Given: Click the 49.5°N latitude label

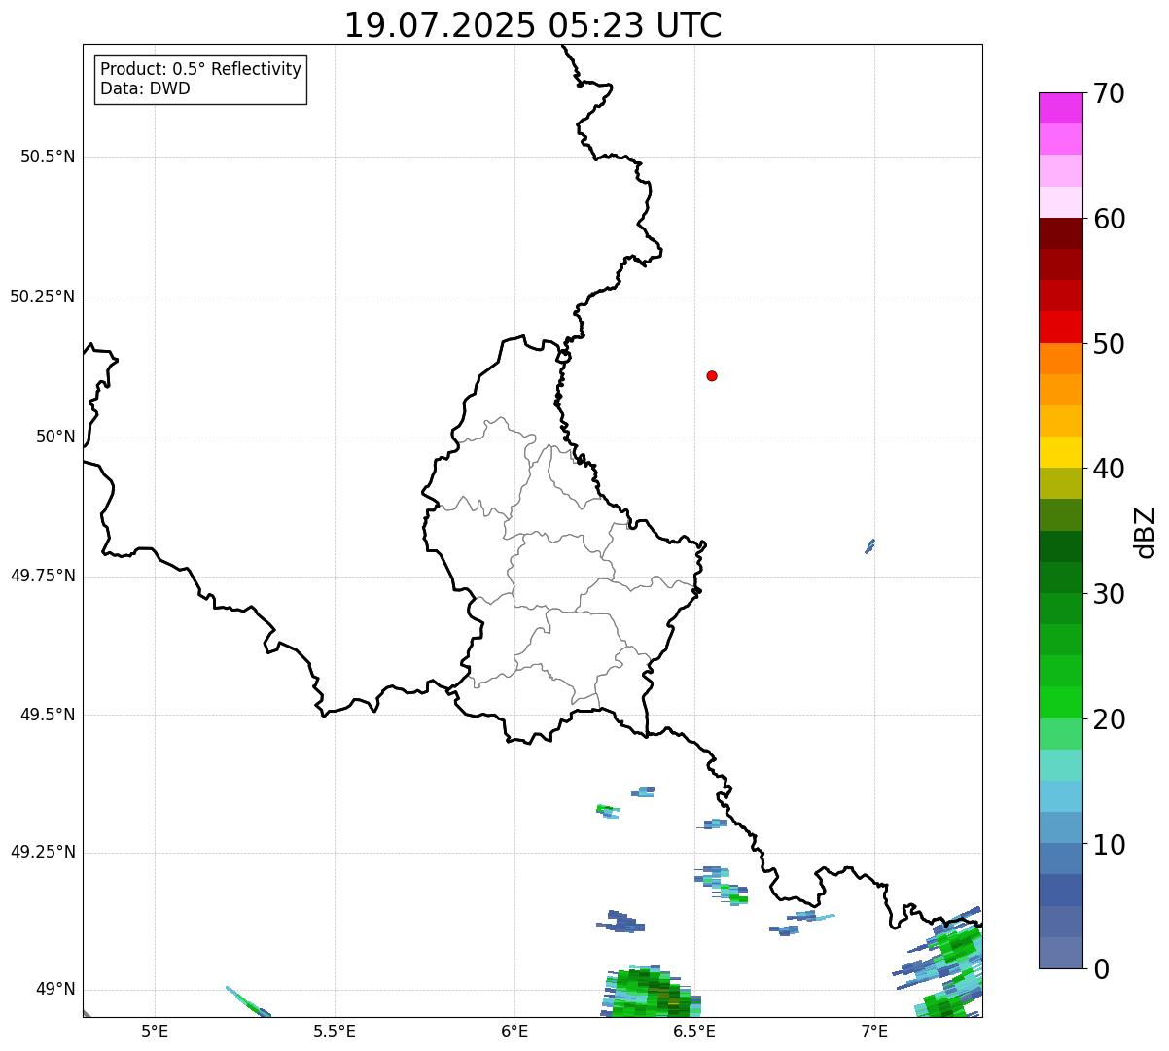Looking at the screenshot, I should pyautogui.click(x=48, y=715).
